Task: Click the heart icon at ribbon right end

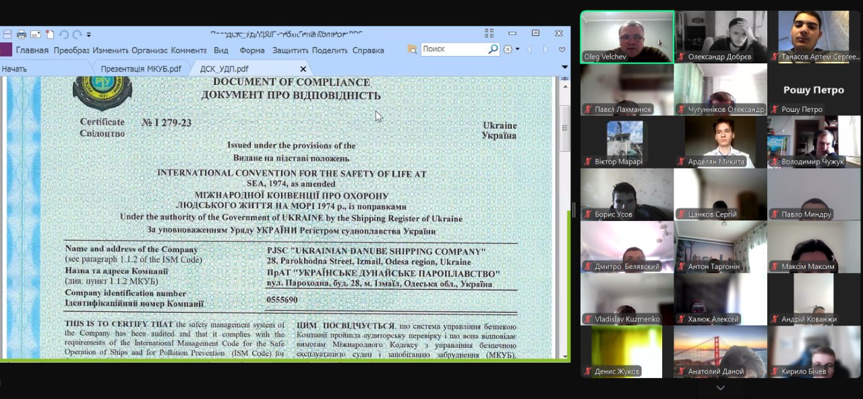Action: (562, 49)
